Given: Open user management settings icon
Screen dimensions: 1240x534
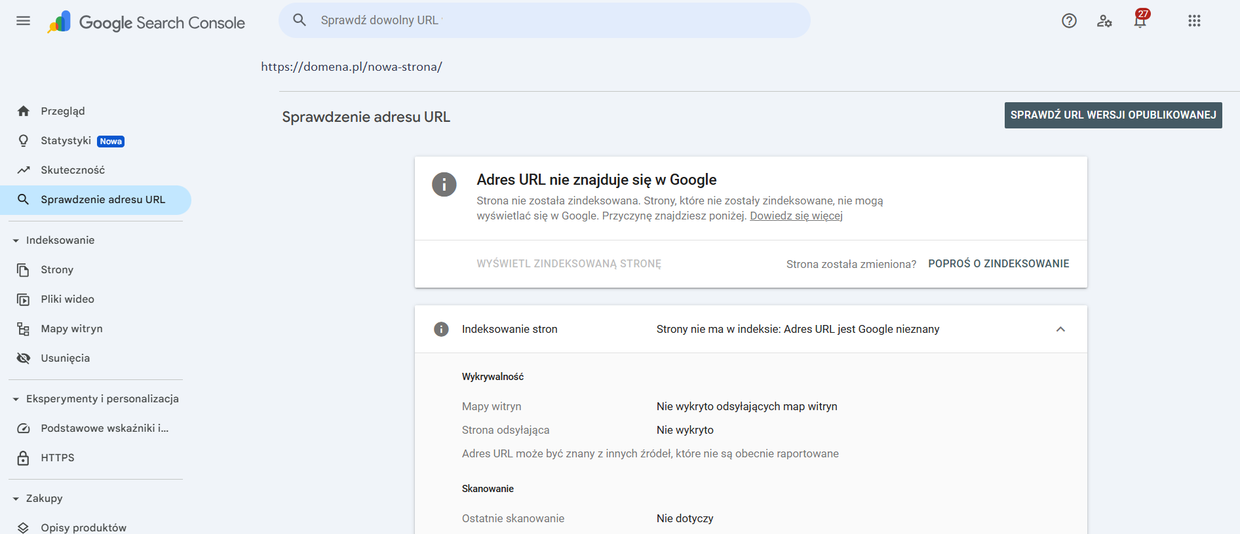Looking at the screenshot, I should click(x=1104, y=21).
